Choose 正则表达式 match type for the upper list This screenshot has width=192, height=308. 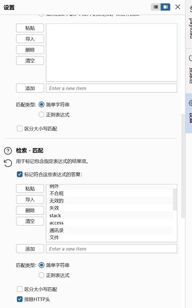coord(41,115)
